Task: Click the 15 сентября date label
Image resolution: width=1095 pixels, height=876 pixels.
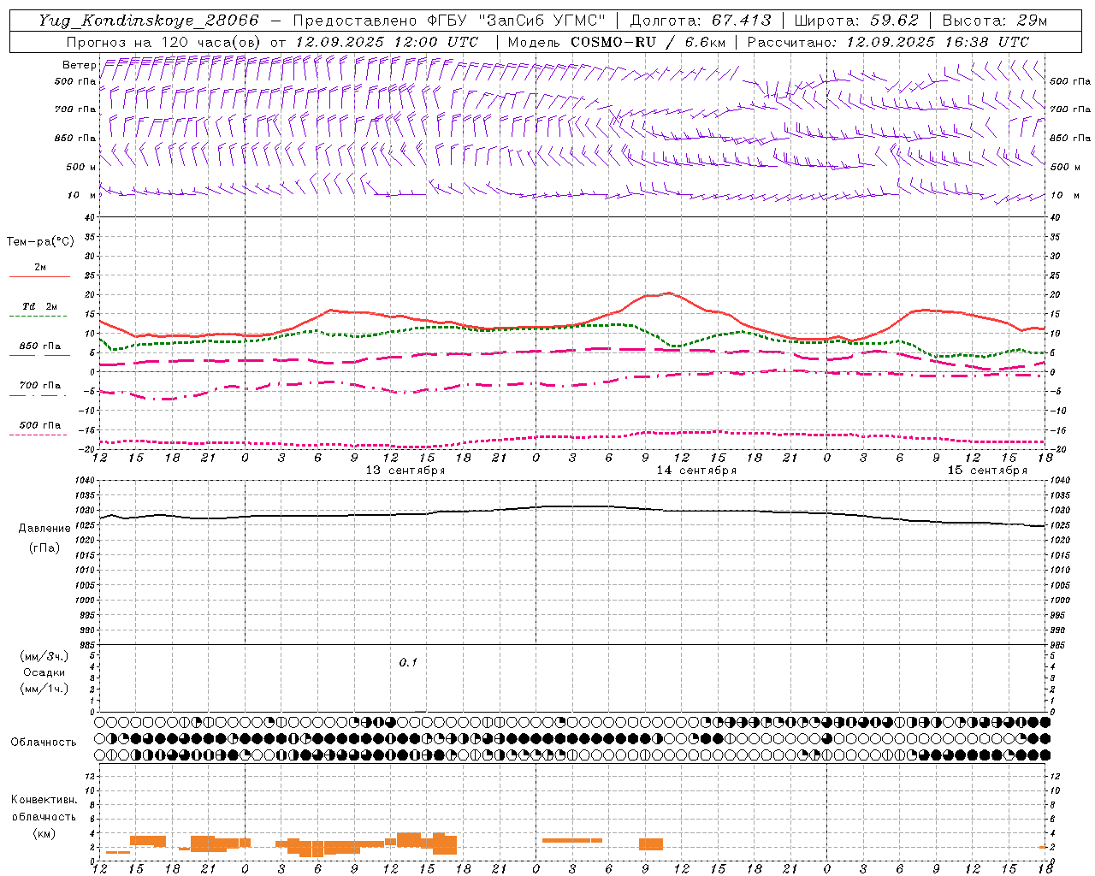Action: (x=987, y=471)
